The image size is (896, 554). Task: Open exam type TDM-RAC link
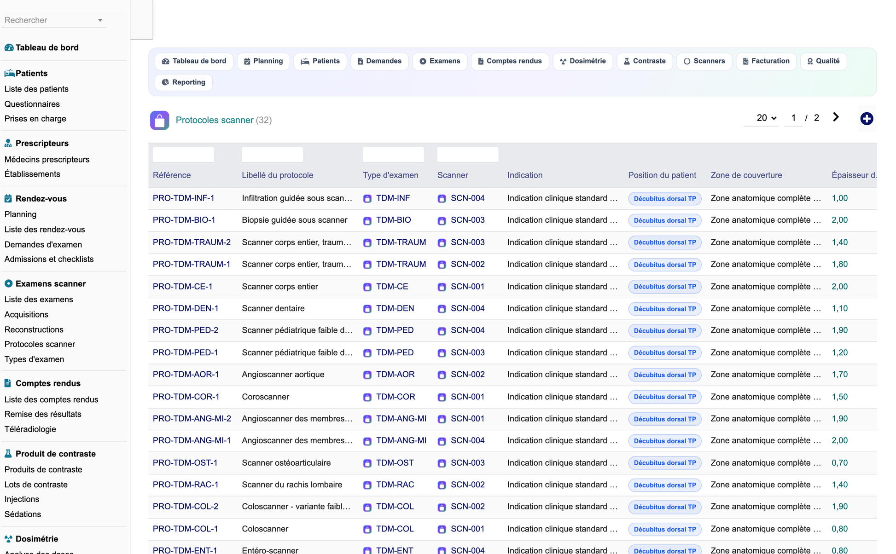tap(395, 485)
